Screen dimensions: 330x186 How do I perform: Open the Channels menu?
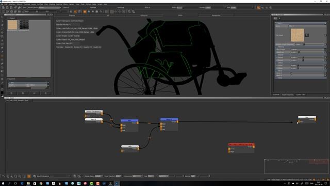27,4
